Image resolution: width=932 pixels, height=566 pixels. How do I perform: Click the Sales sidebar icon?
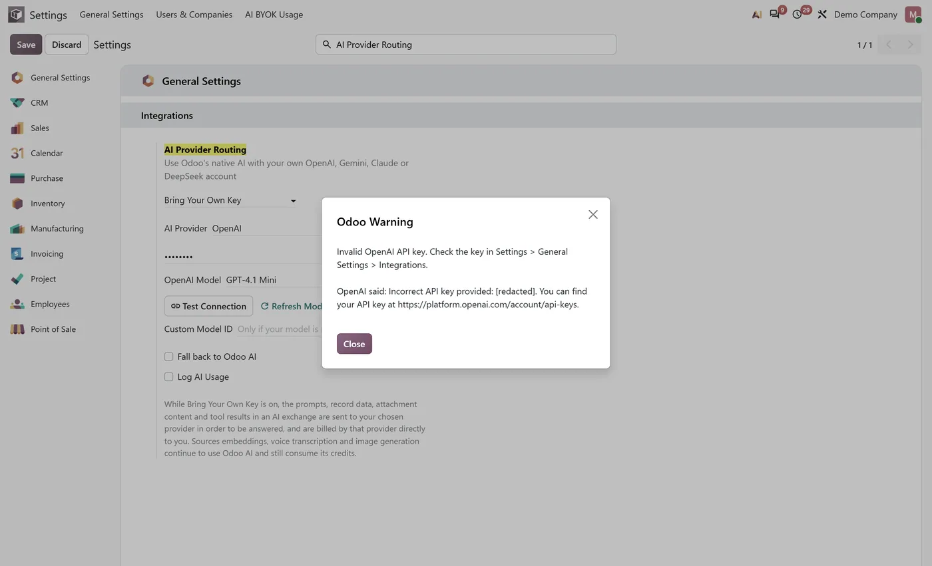coord(17,128)
